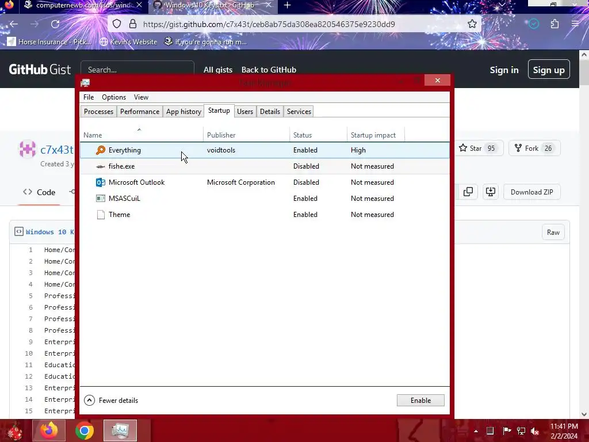Image resolution: width=589 pixels, height=442 pixels.
Task: Select the Everything search icon in startup list
Action: [x=100, y=150]
